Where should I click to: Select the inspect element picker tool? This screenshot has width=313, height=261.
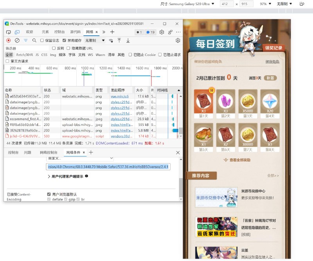tap(8, 32)
